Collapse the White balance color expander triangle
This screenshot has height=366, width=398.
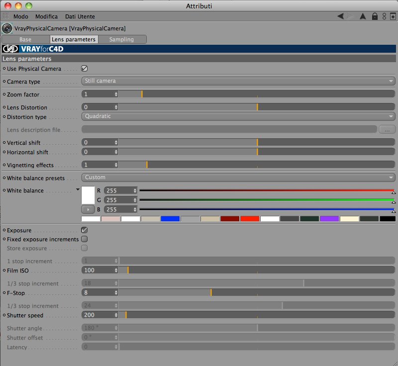[78, 189]
